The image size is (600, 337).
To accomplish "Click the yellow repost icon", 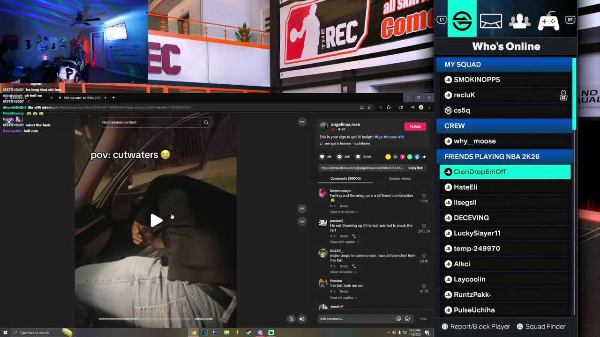I will click(x=388, y=157).
